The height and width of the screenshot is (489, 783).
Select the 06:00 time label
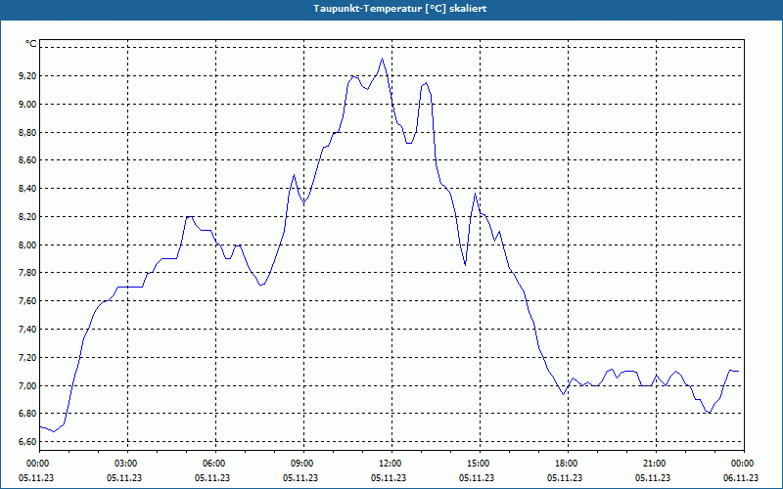(x=213, y=464)
